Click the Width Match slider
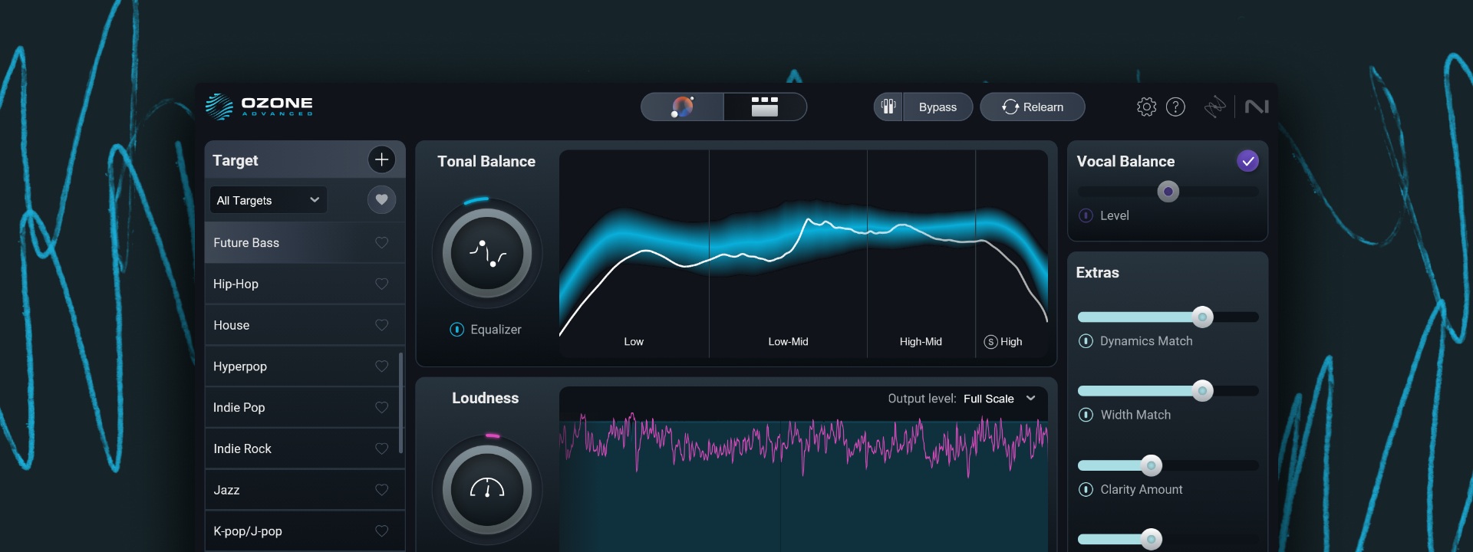This screenshot has width=1473, height=552. tap(1168, 391)
